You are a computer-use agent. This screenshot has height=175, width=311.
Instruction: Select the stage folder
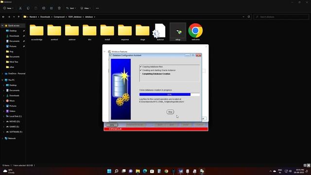click(142, 33)
